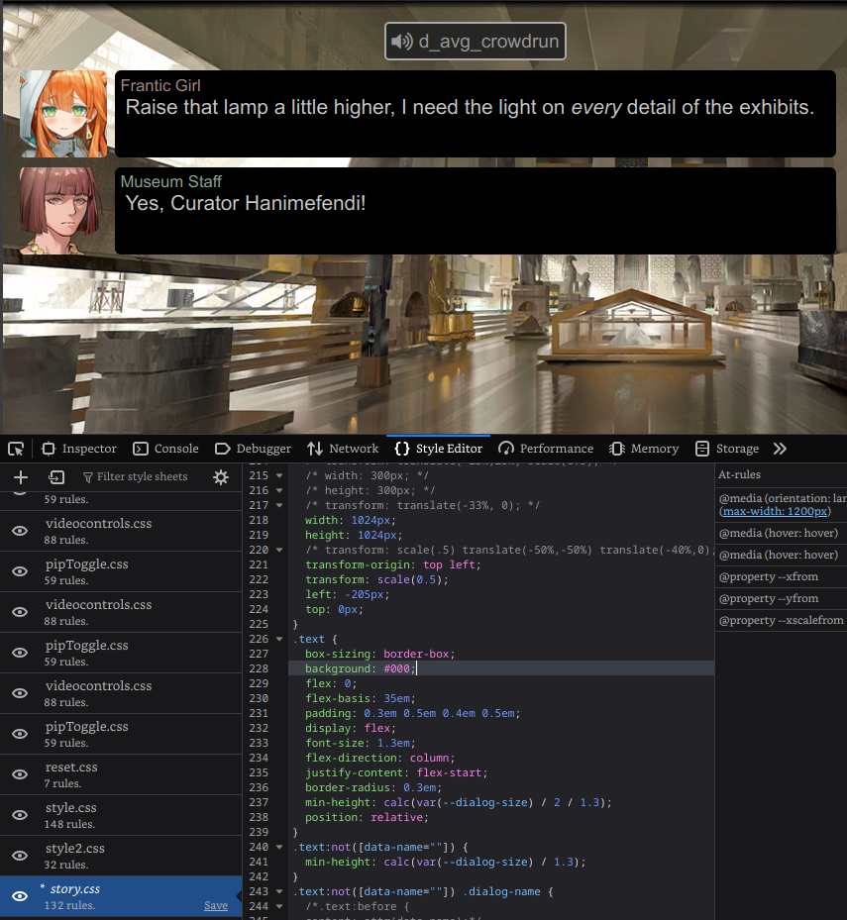847x920 pixels.
Task: Toggle visibility of first pipToggle.css sheet
Action: pos(20,570)
